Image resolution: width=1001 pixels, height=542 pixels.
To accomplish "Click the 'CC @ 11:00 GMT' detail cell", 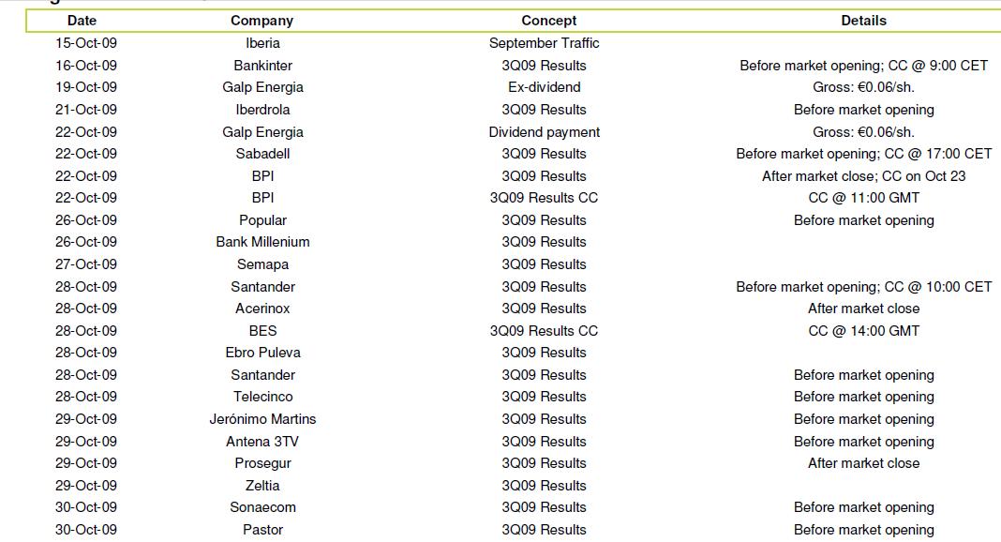I will [x=864, y=197].
